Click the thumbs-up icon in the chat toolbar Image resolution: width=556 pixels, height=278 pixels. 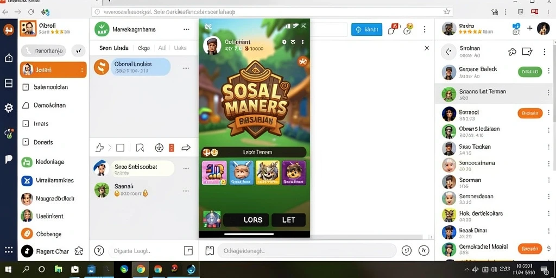[x=100, y=148]
